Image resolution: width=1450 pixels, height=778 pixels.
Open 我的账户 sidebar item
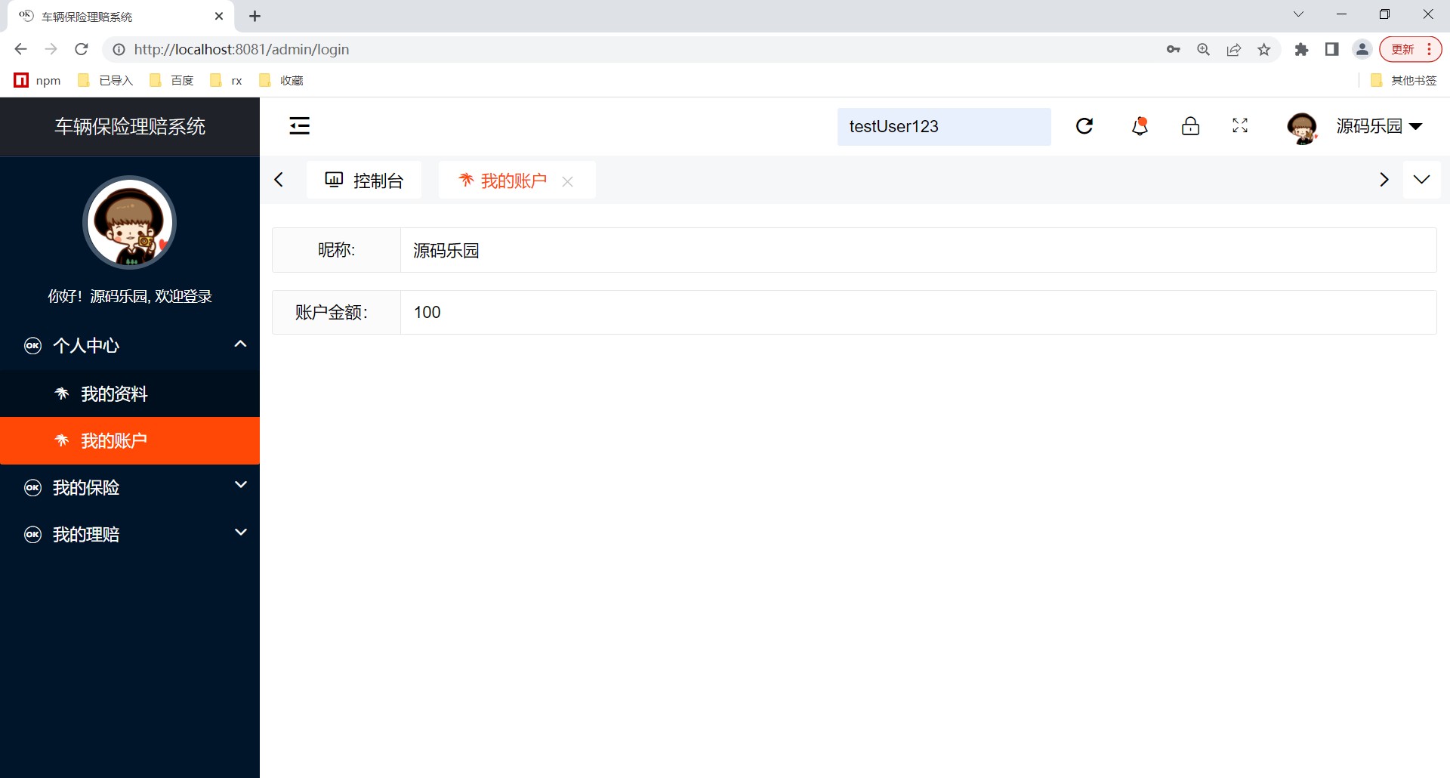click(130, 440)
